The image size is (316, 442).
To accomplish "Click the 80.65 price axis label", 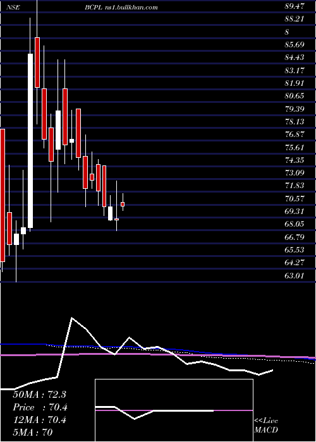I will 295,96.
